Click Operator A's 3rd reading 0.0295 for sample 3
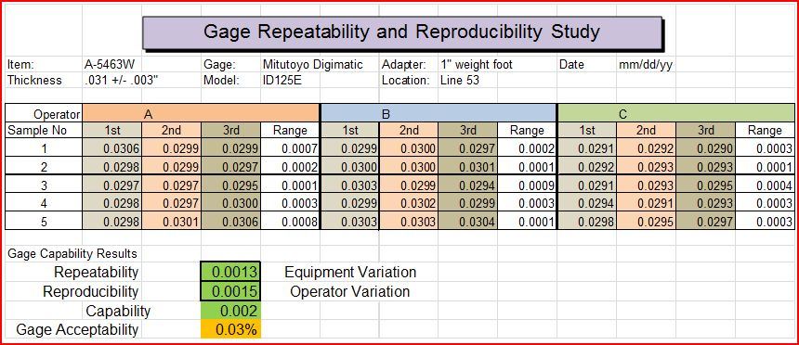The image size is (799, 345). click(x=230, y=185)
